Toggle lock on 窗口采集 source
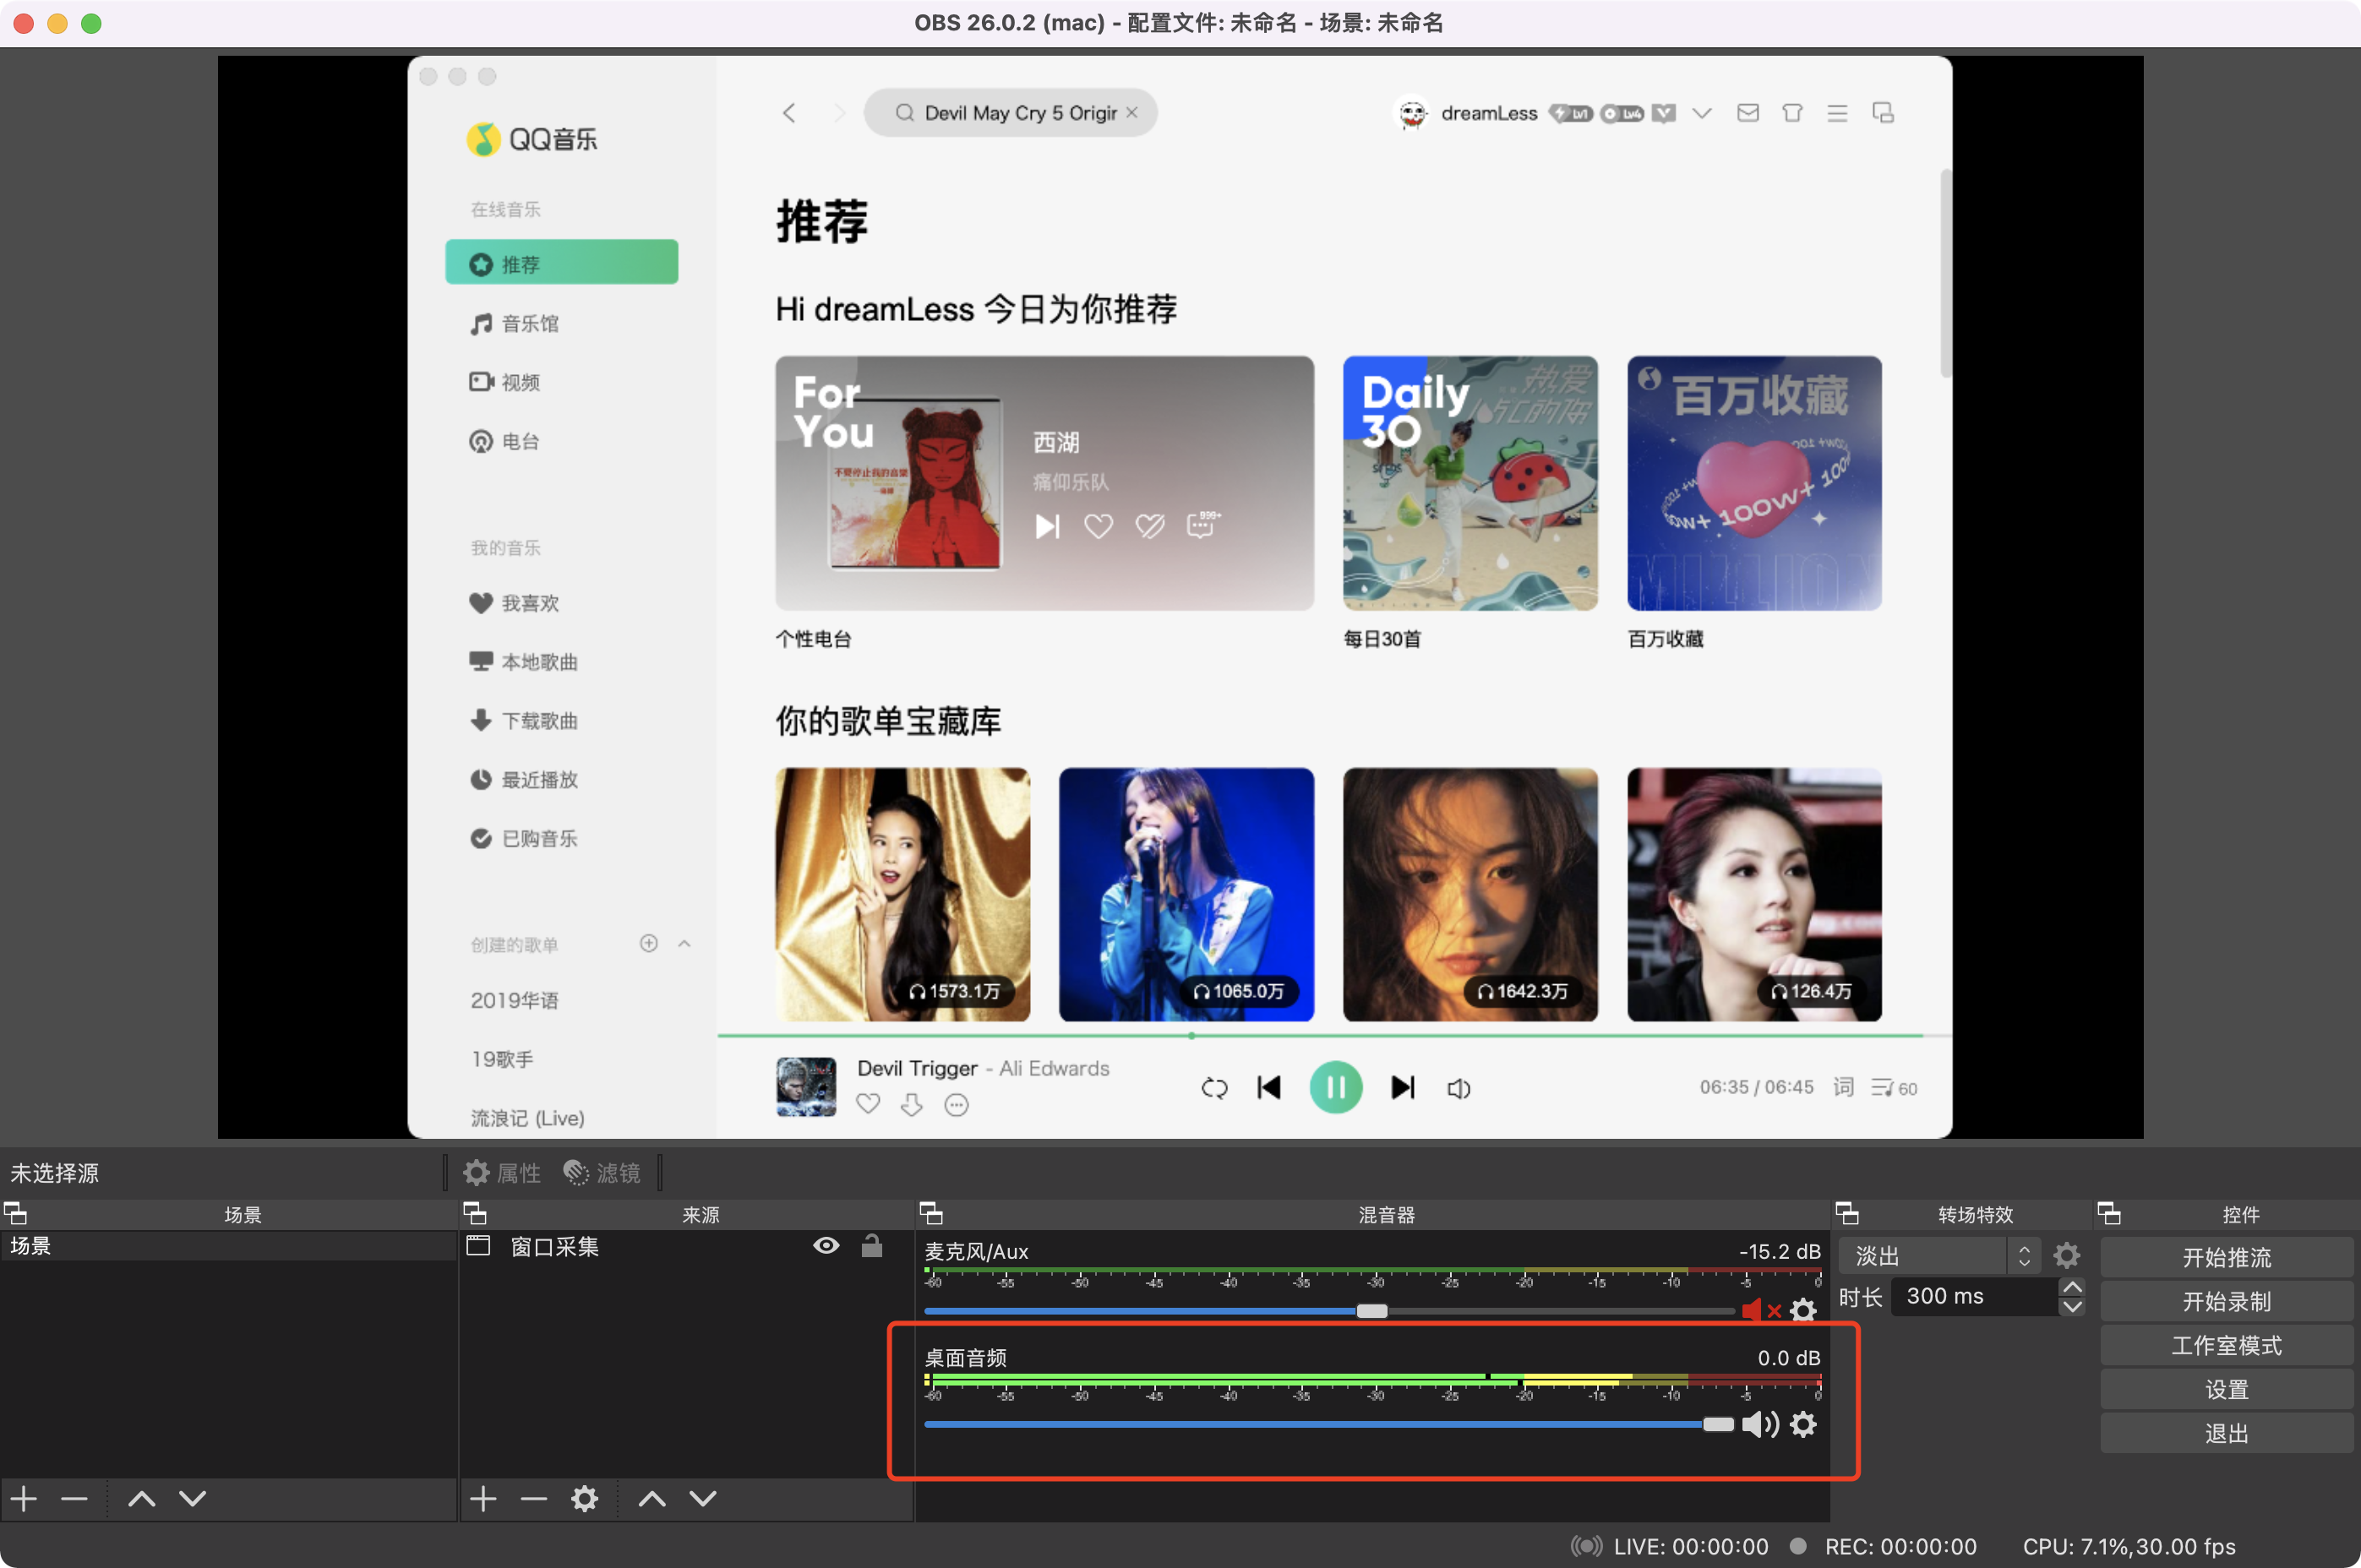The height and width of the screenshot is (1568, 2361). pos(872,1245)
